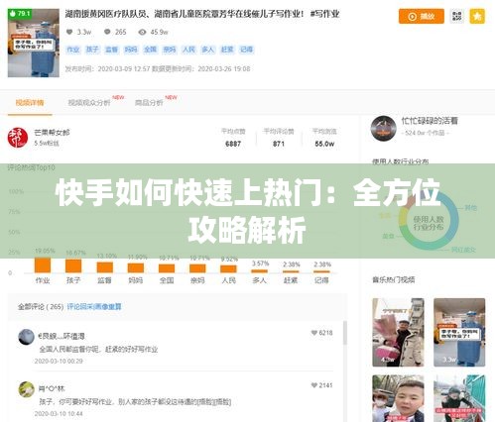Click the 监督 bar in the chart

(x=105, y=267)
